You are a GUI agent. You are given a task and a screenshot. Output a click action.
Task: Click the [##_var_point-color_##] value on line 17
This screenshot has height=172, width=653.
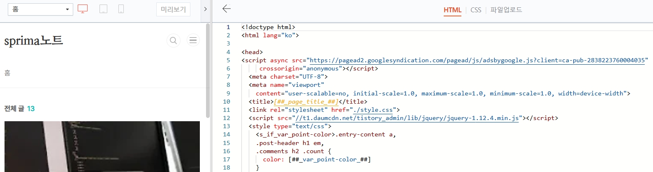click(329, 159)
